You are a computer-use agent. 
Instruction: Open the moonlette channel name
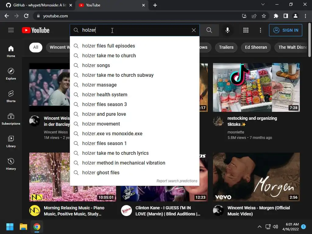[x=236, y=132]
